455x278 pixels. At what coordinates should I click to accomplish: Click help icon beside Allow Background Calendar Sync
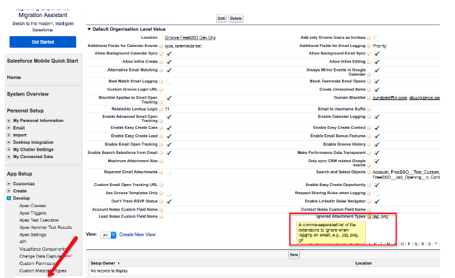point(161,54)
